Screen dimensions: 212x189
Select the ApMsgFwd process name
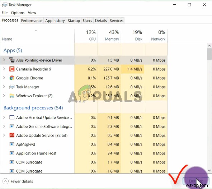click(x=25, y=144)
